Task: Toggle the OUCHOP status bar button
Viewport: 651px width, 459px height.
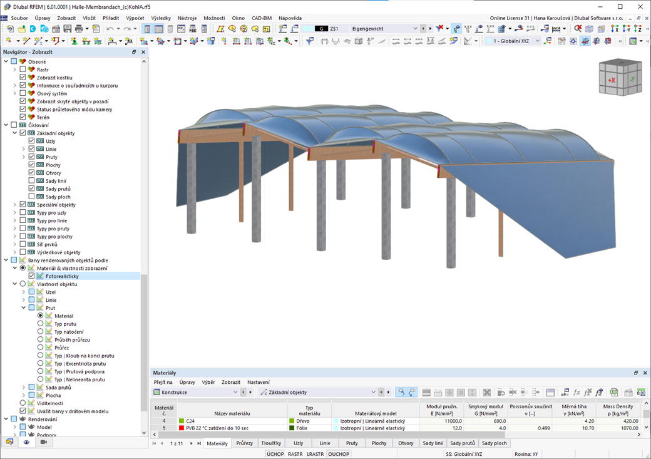Action: tap(339, 454)
